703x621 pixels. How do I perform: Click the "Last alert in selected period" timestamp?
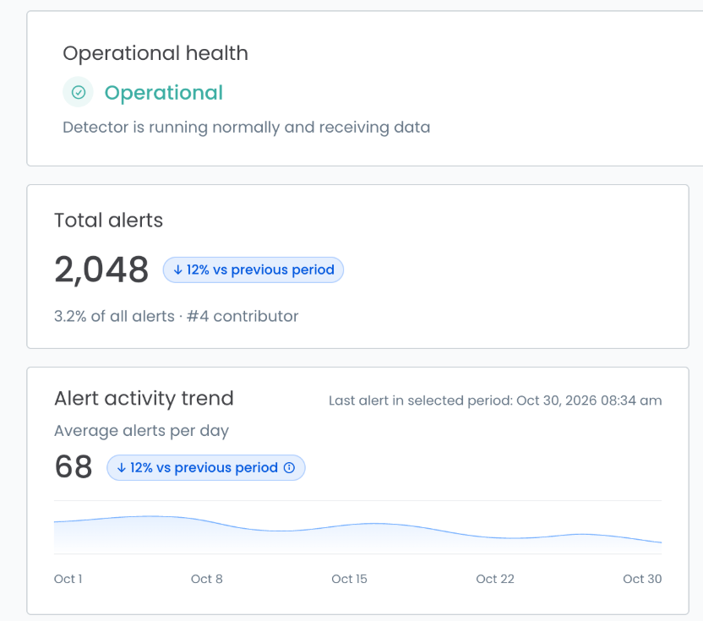pos(495,400)
